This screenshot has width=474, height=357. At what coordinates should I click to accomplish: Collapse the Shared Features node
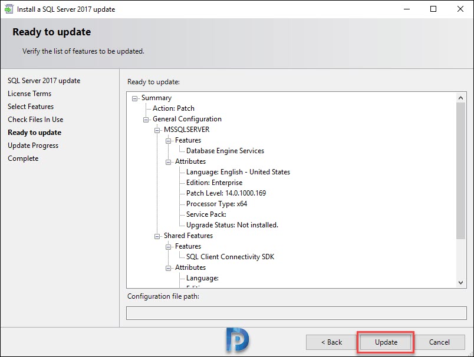(x=157, y=236)
